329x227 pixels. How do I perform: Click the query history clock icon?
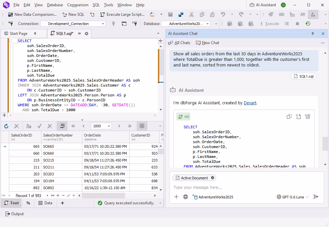coord(308,24)
